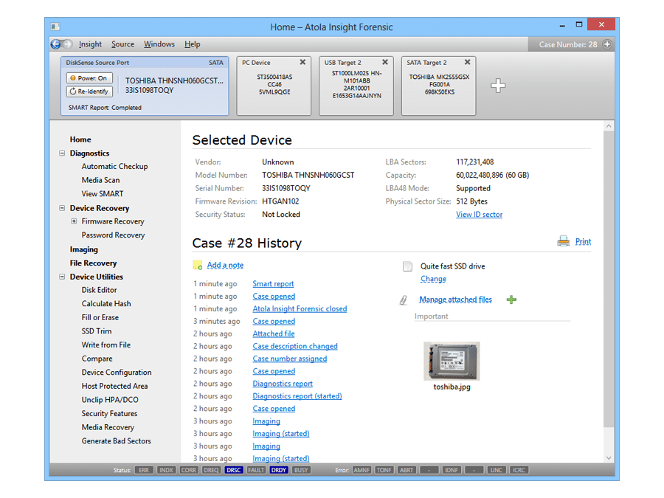Add attached file with green plus
The width and height of the screenshot is (664, 498).
(x=511, y=300)
